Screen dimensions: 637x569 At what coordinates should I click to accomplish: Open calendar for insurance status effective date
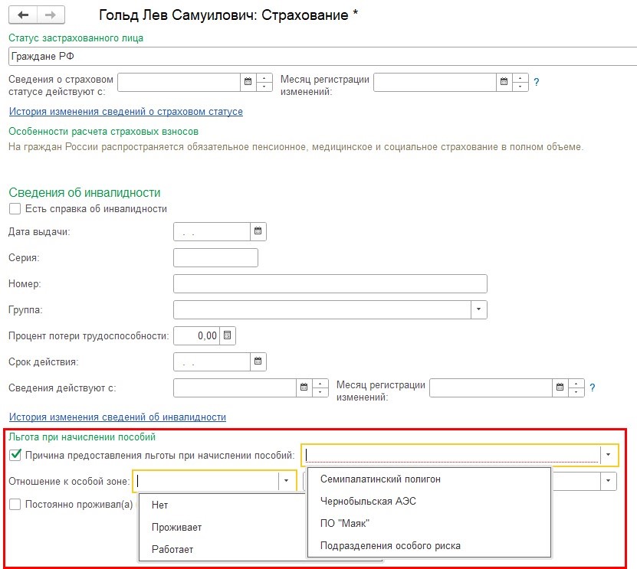pyautogui.click(x=248, y=82)
